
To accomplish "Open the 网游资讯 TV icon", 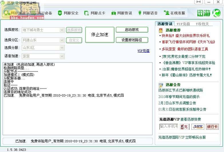I will [x=114, y=13].
